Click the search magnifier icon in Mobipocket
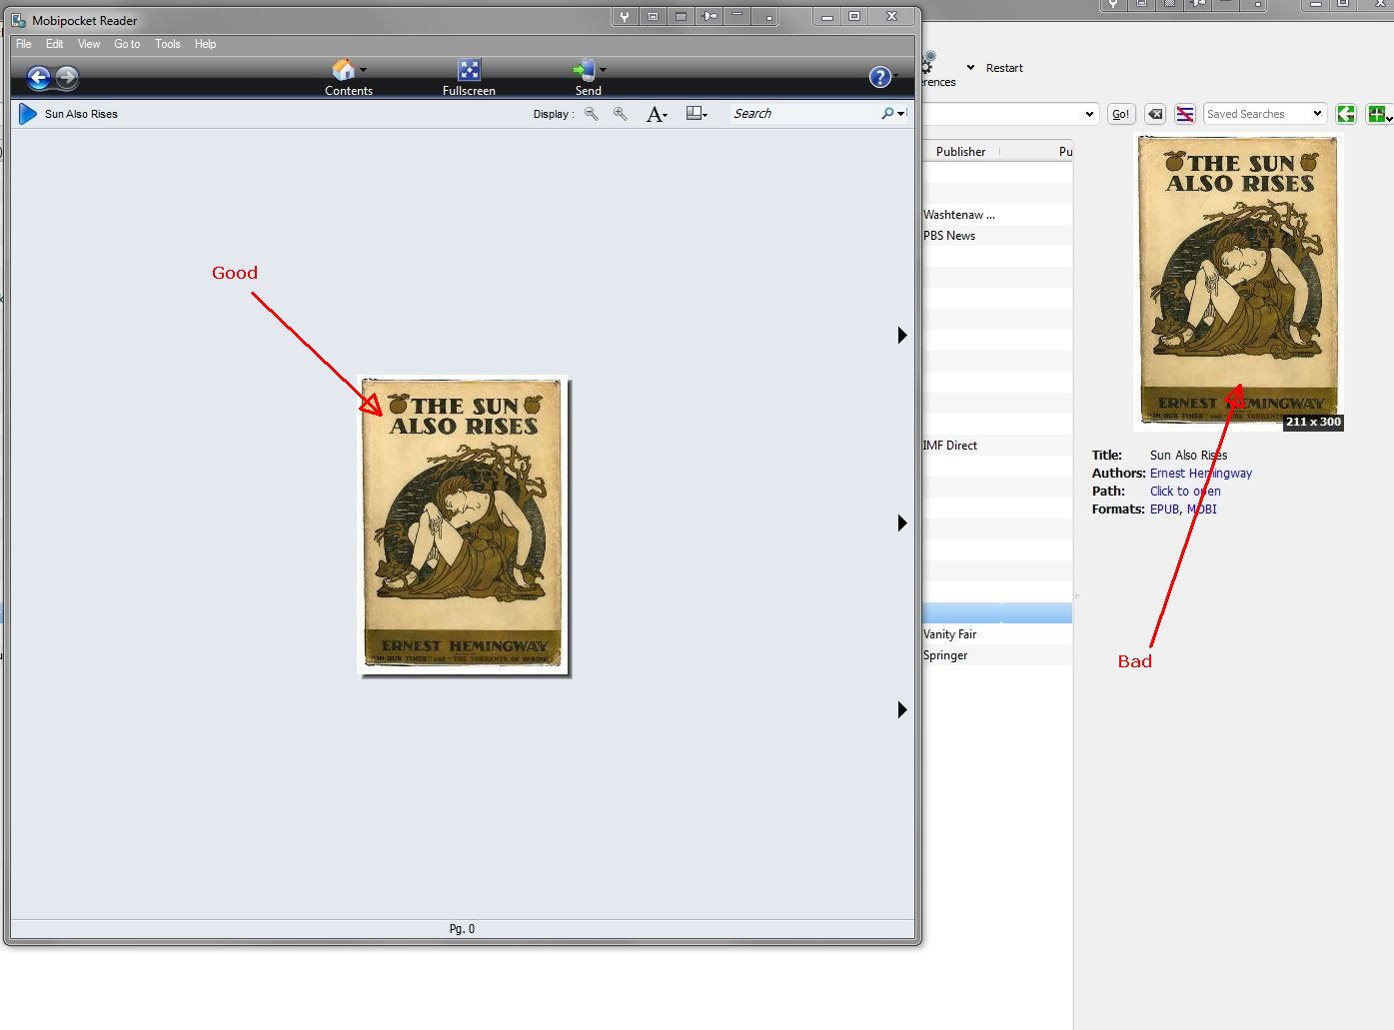This screenshot has height=1030, width=1394. (887, 114)
